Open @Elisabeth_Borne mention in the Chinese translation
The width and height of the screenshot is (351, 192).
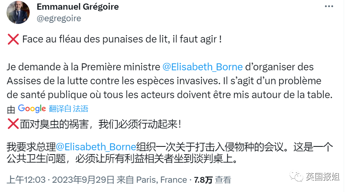[96, 147]
